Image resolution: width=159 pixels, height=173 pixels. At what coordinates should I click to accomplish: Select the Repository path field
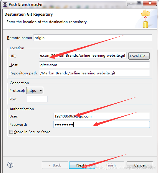(x=95, y=73)
